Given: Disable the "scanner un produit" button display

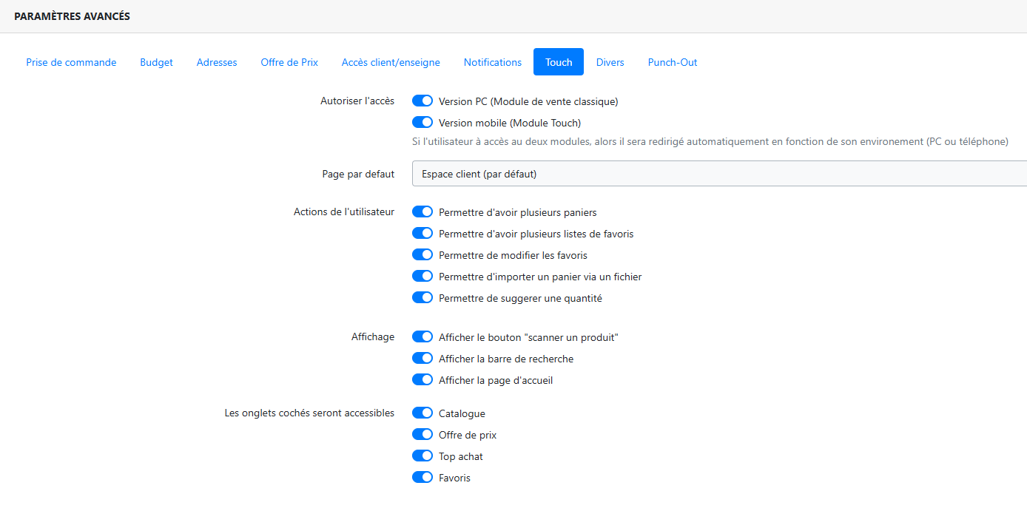Looking at the screenshot, I should click(x=422, y=337).
